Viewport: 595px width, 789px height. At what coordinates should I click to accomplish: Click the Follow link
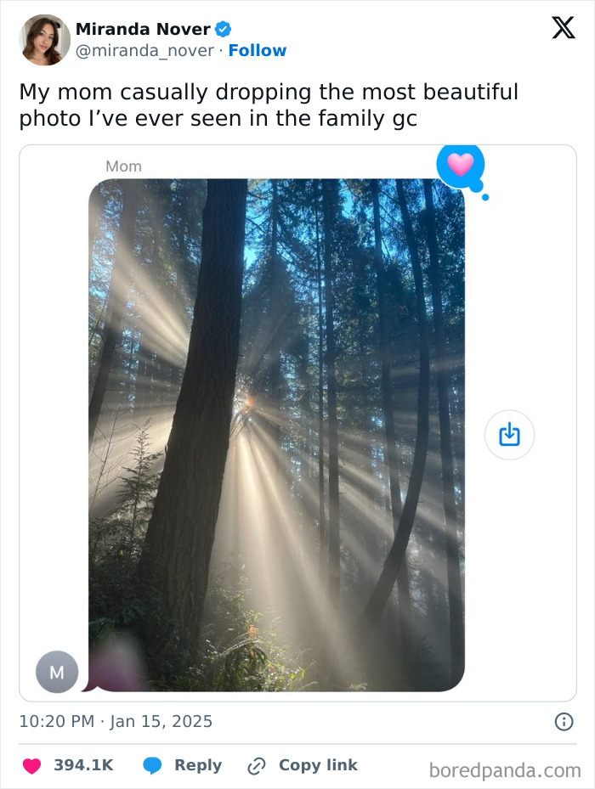[x=258, y=51]
